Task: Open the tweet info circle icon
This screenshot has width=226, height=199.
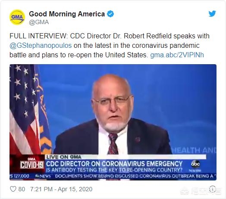Action: (213, 189)
